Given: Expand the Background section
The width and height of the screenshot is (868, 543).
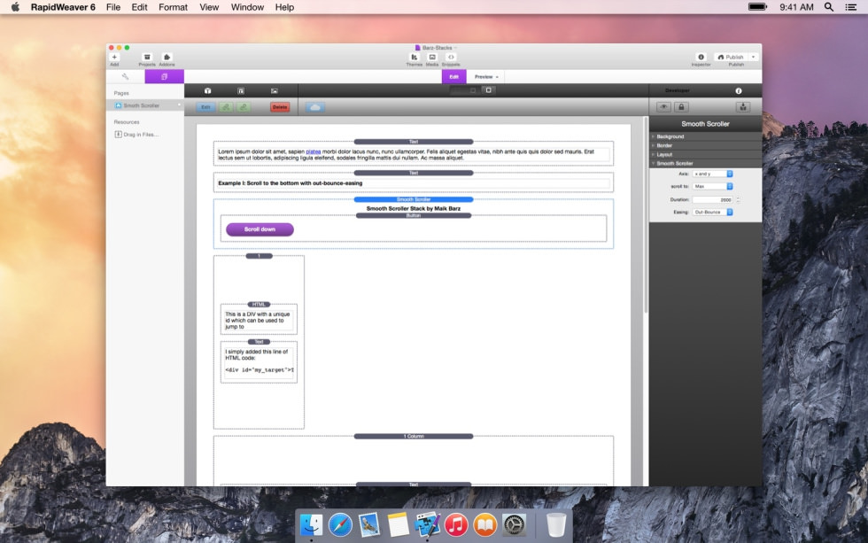Looking at the screenshot, I should click(x=706, y=136).
